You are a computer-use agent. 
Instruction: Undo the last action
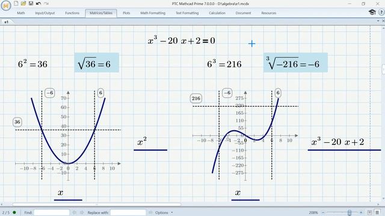pyautogui.click(x=38, y=4)
